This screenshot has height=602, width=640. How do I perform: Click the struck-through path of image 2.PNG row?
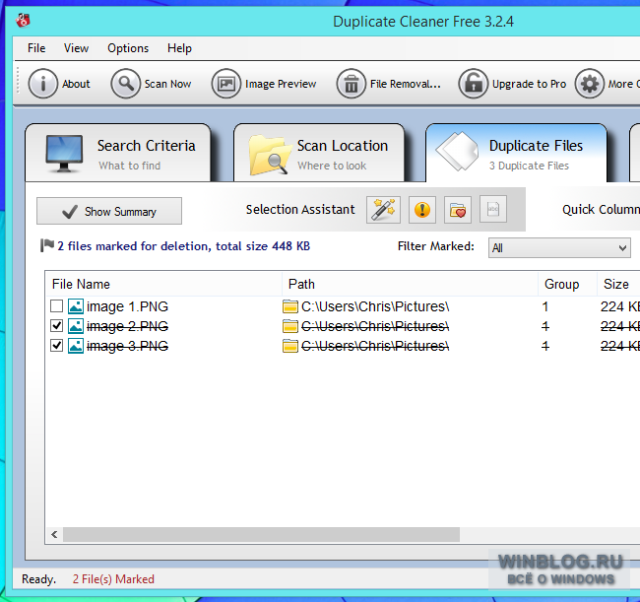pos(375,326)
